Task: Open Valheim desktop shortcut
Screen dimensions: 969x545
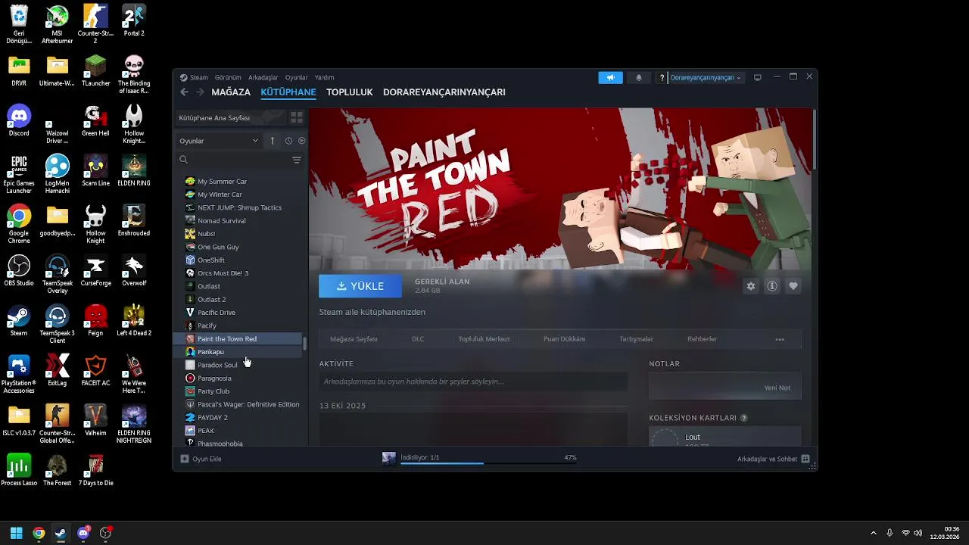Action: point(95,420)
